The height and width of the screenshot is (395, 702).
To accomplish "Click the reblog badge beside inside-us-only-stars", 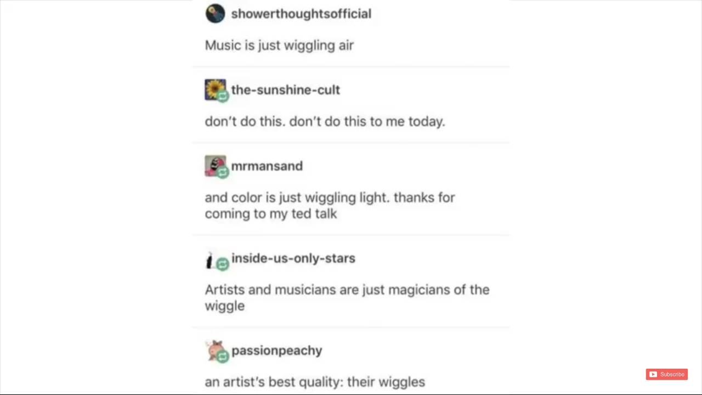I will point(223,264).
